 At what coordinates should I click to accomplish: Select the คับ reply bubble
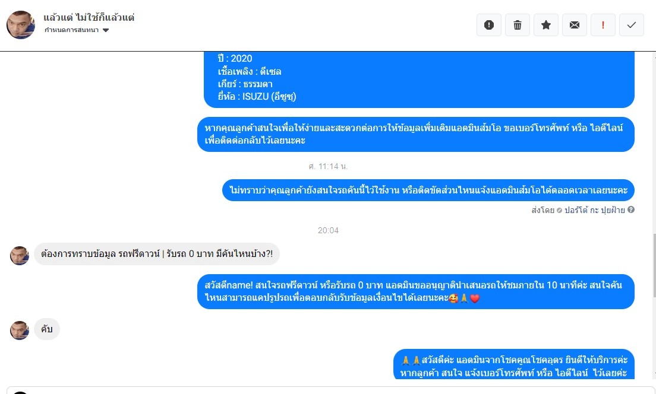tap(47, 329)
